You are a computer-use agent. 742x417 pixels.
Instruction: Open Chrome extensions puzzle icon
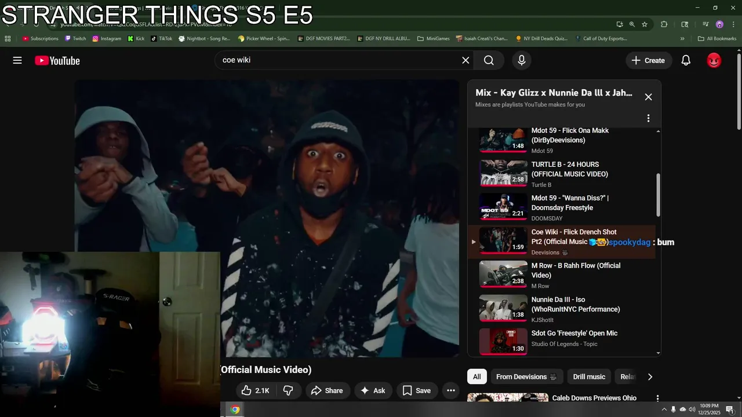[664, 24]
